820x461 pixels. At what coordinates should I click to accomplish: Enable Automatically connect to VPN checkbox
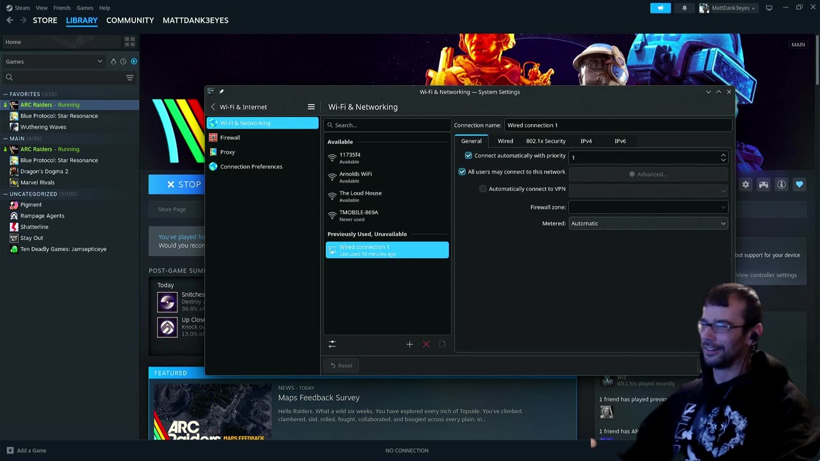pos(483,189)
